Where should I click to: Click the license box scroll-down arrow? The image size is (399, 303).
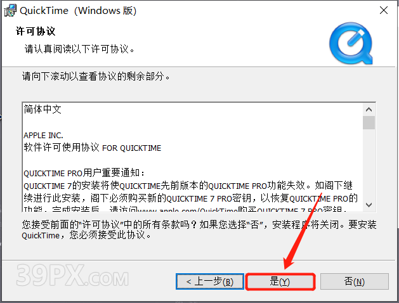tap(369, 205)
